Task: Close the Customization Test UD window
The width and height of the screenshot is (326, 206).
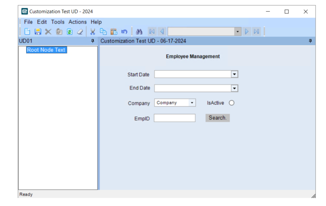Action: tap(306, 12)
